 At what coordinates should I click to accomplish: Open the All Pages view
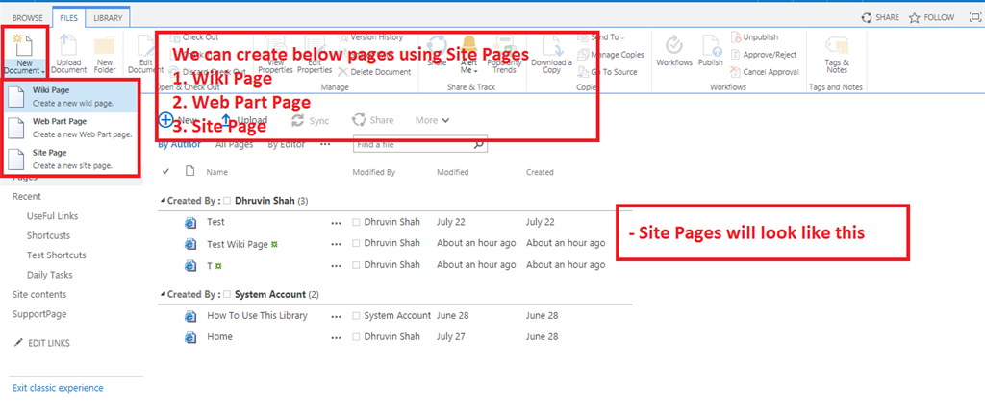[234, 144]
